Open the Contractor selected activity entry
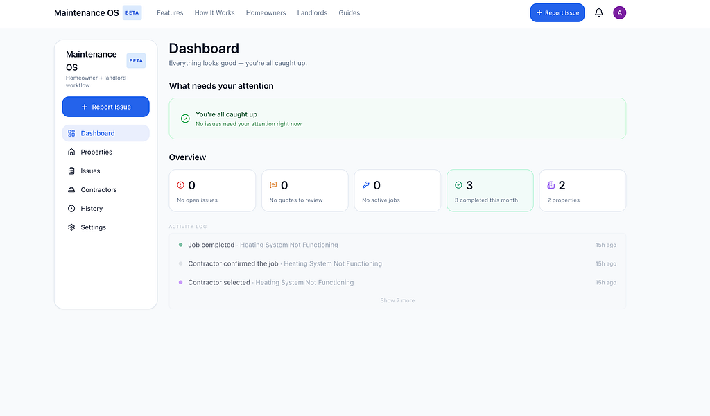The width and height of the screenshot is (710, 416). coord(397,282)
